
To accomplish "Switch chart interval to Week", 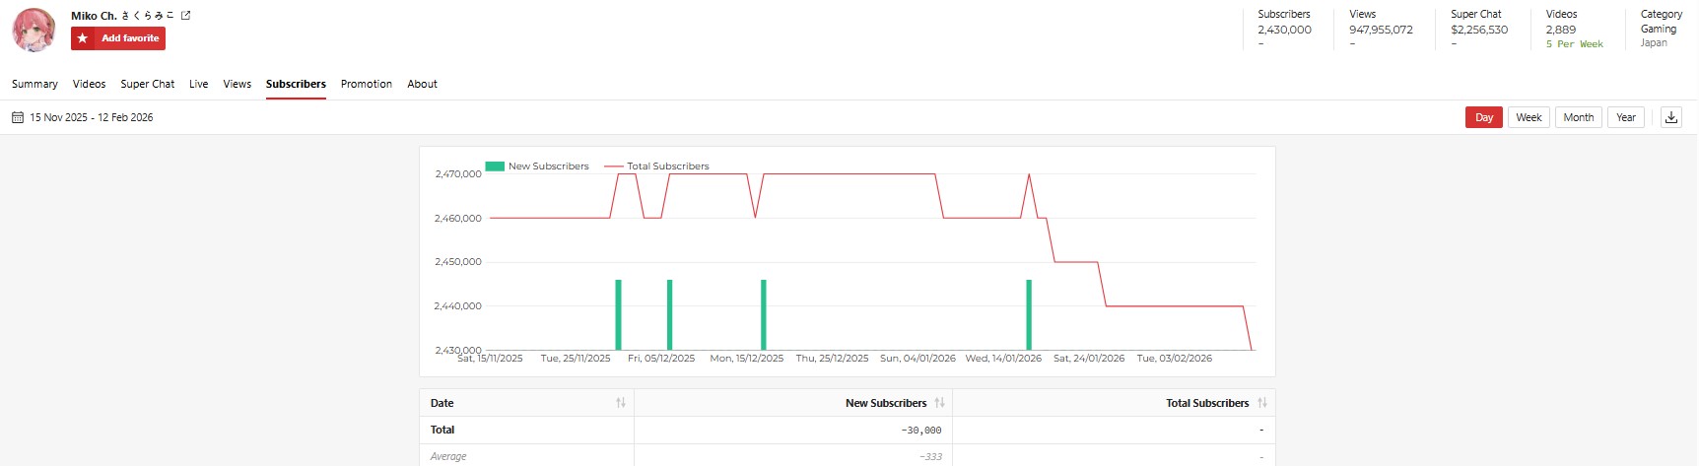I will pyautogui.click(x=1529, y=117).
